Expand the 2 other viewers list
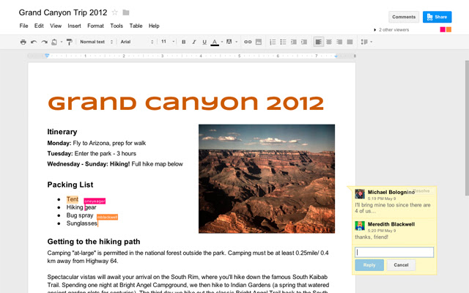 tap(374, 30)
